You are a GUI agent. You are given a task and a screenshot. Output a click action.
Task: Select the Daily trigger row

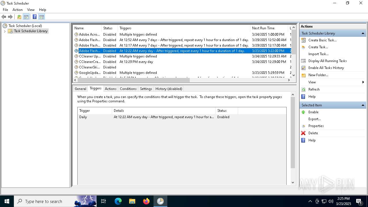tap(182, 117)
